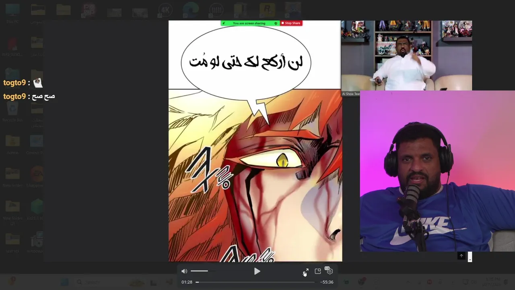
Task: Click the Zoom participant video thumbnail
Action: pyautogui.click(x=406, y=56)
